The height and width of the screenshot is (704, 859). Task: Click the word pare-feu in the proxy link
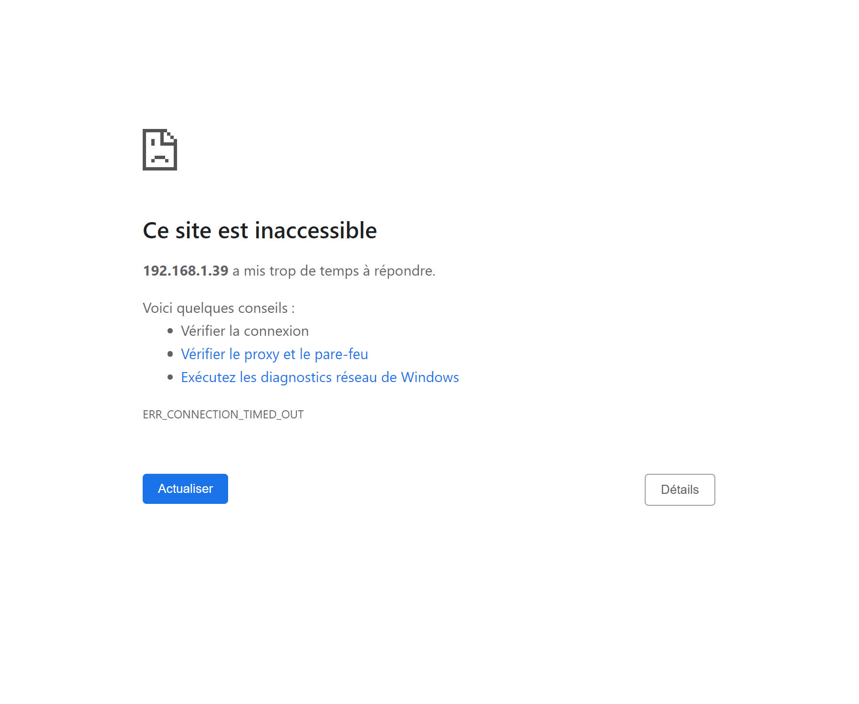[x=341, y=354]
